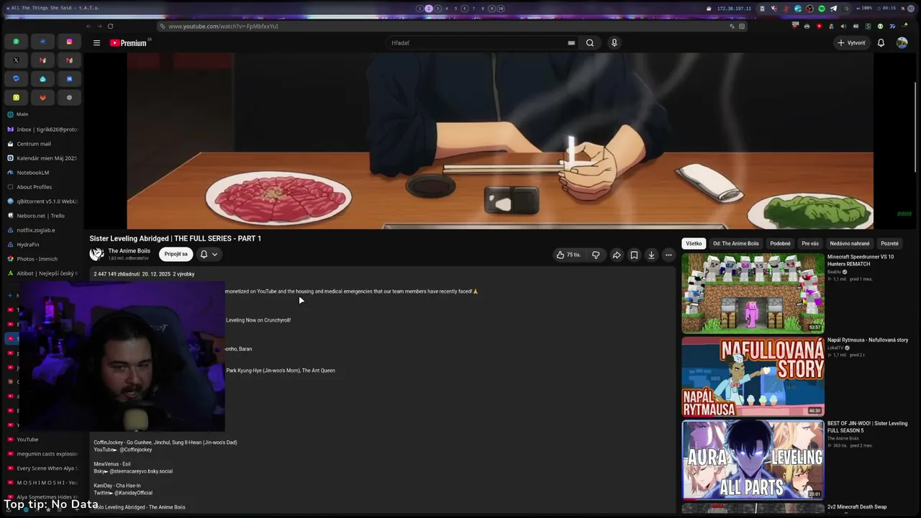The height and width of the screenshot is (518, 921).
Task: Share the video with the arrow icon
Action: click(617, 255)
